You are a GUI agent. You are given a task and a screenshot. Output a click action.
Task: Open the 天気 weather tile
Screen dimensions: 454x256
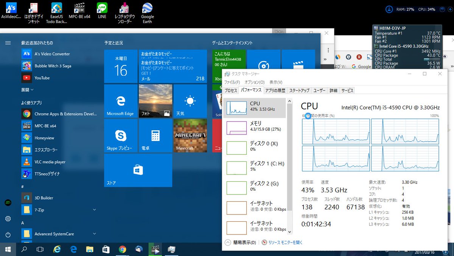pyautogui.click(x=190, y=101)
